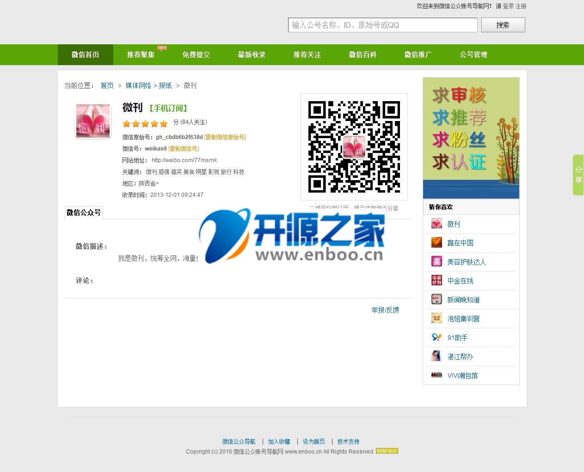Click the 微刊 account avatar image
Screen dimensions: 584x472
pos(93,121)
